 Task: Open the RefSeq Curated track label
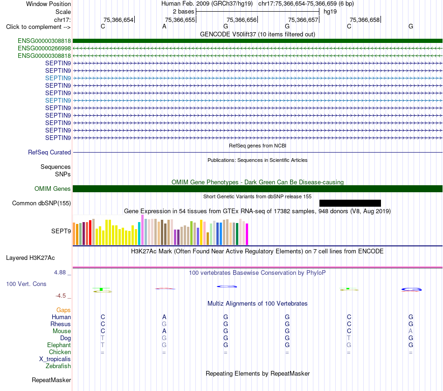coord(49,152)
